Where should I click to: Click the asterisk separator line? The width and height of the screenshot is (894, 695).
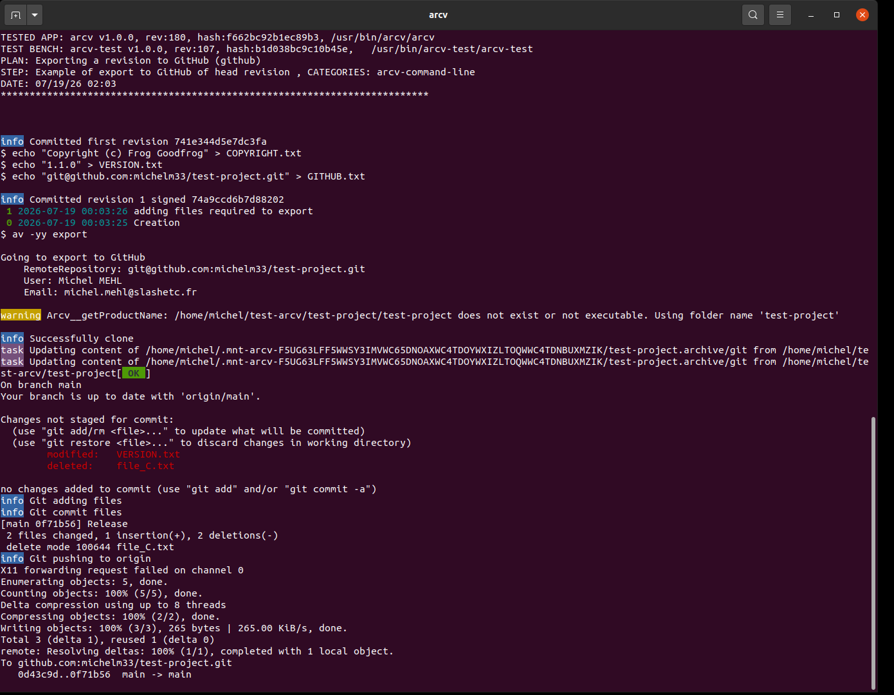[214, 95]
